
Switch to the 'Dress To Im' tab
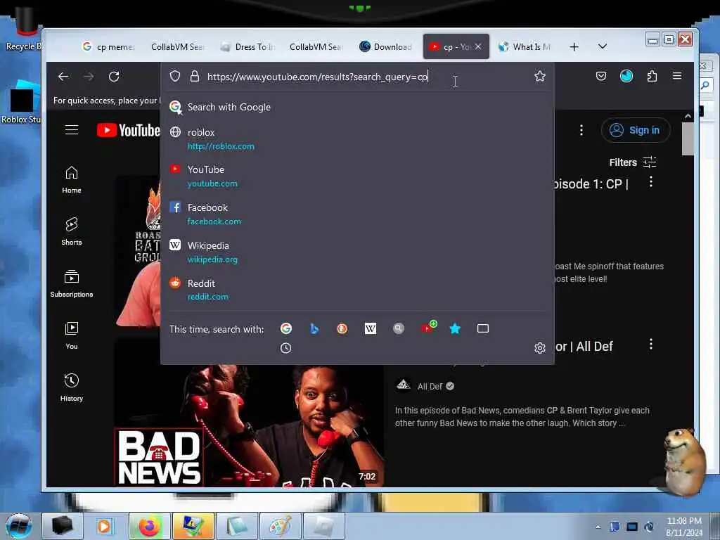[248, 47]
